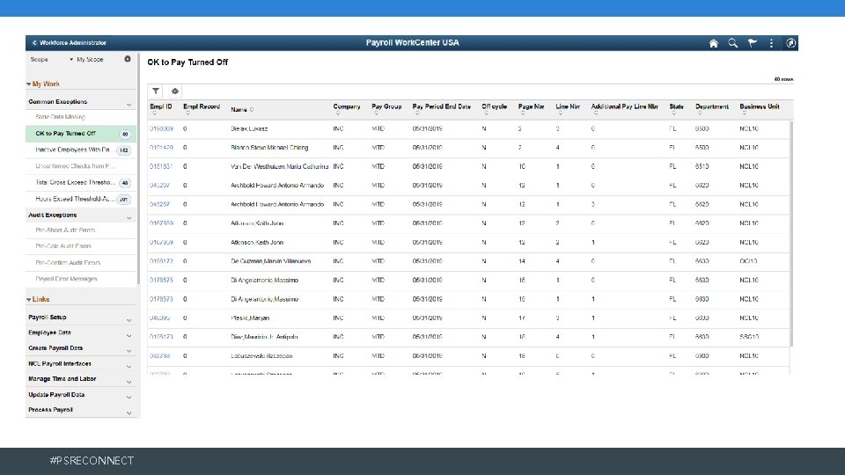Open Total Gross Exceed Thresho… item

[x=81, y=183]
